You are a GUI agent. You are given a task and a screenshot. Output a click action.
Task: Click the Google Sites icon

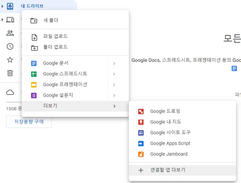pos(141,133)
